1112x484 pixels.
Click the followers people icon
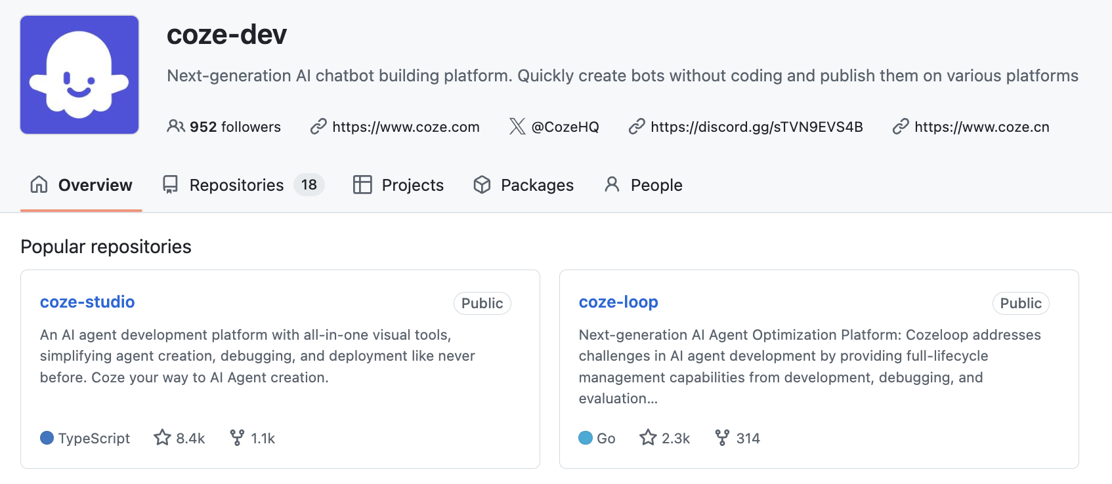click(175, 126)
